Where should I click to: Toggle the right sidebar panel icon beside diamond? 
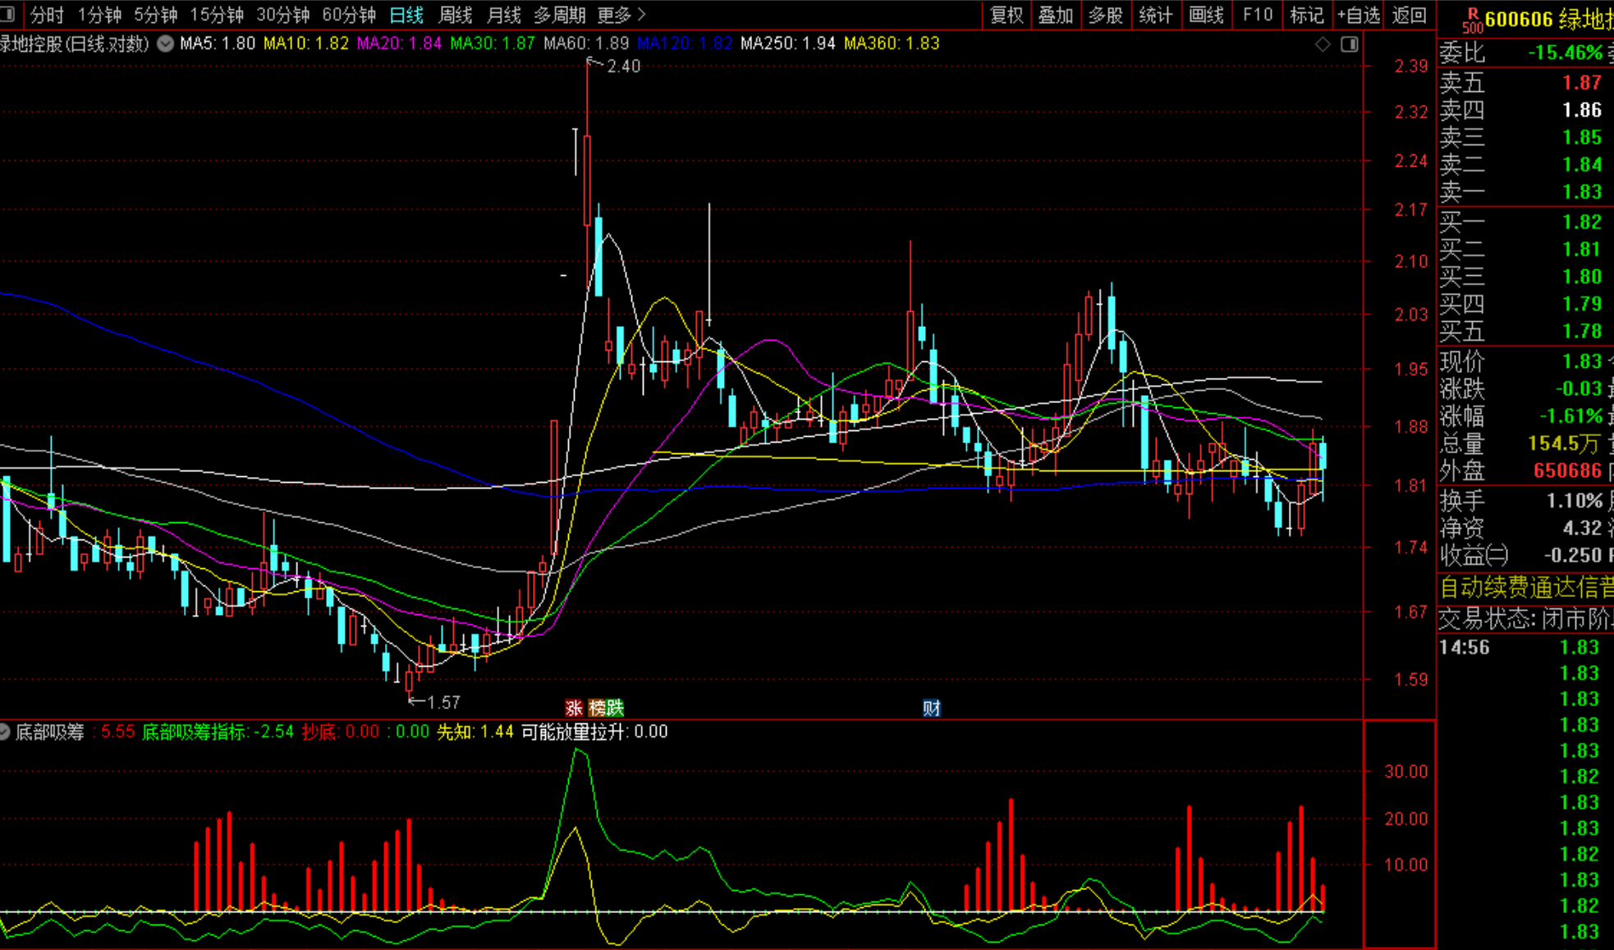point(1349,44)
